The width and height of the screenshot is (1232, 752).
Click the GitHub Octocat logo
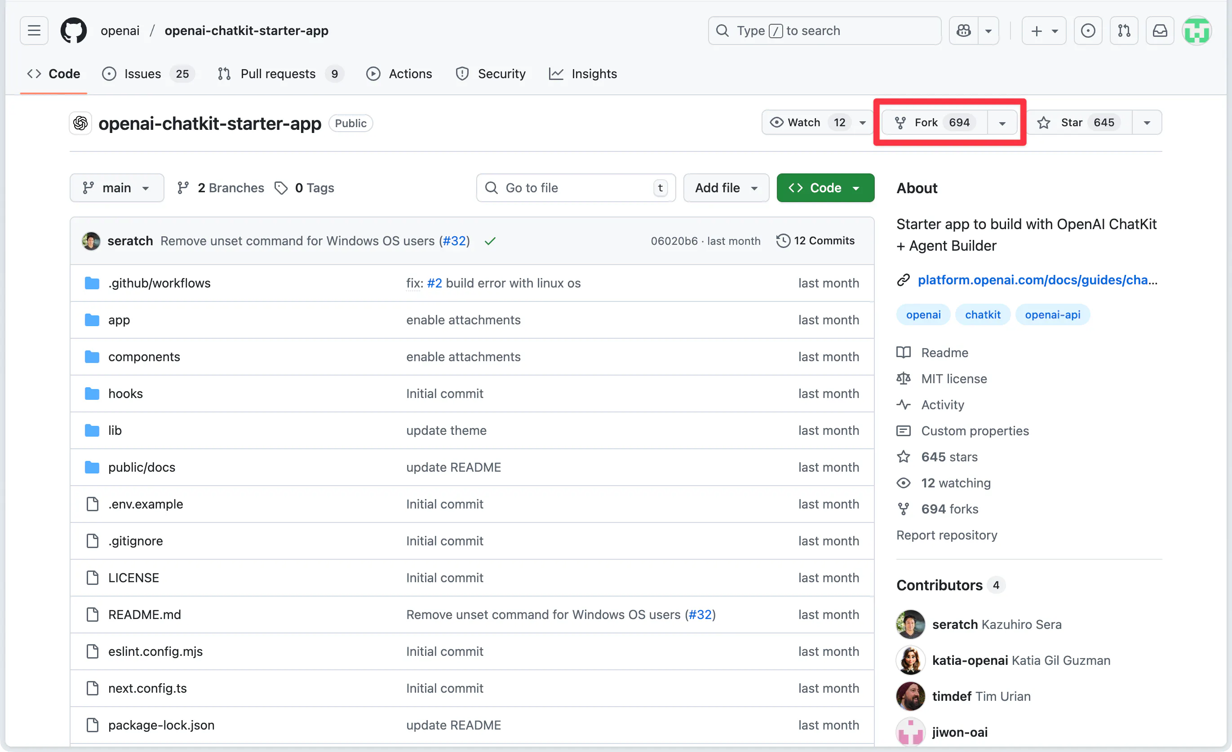pos(74,31)
